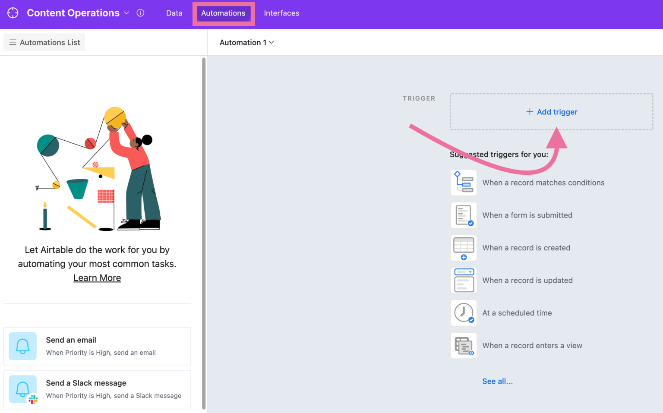
Task: Open the Content Operations base dropdown
Action: (x=126, y=13)
